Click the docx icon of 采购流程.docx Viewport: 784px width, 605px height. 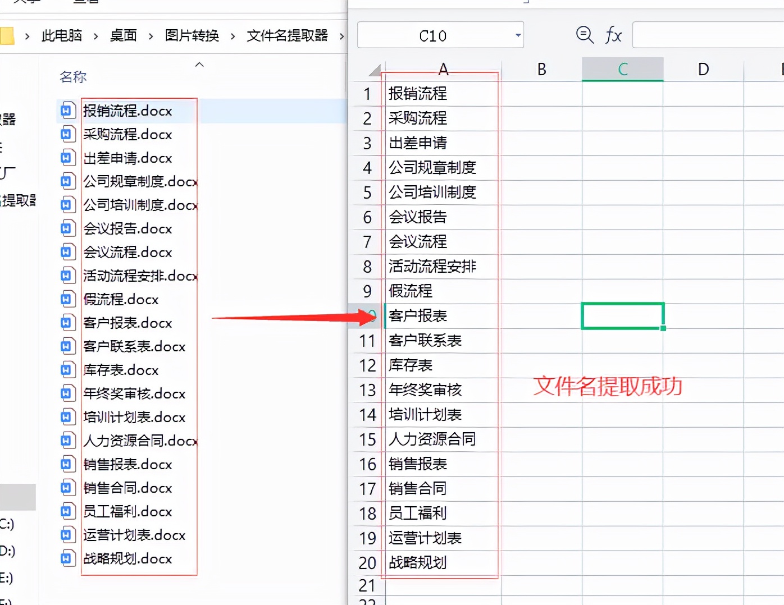click(67, 134)
